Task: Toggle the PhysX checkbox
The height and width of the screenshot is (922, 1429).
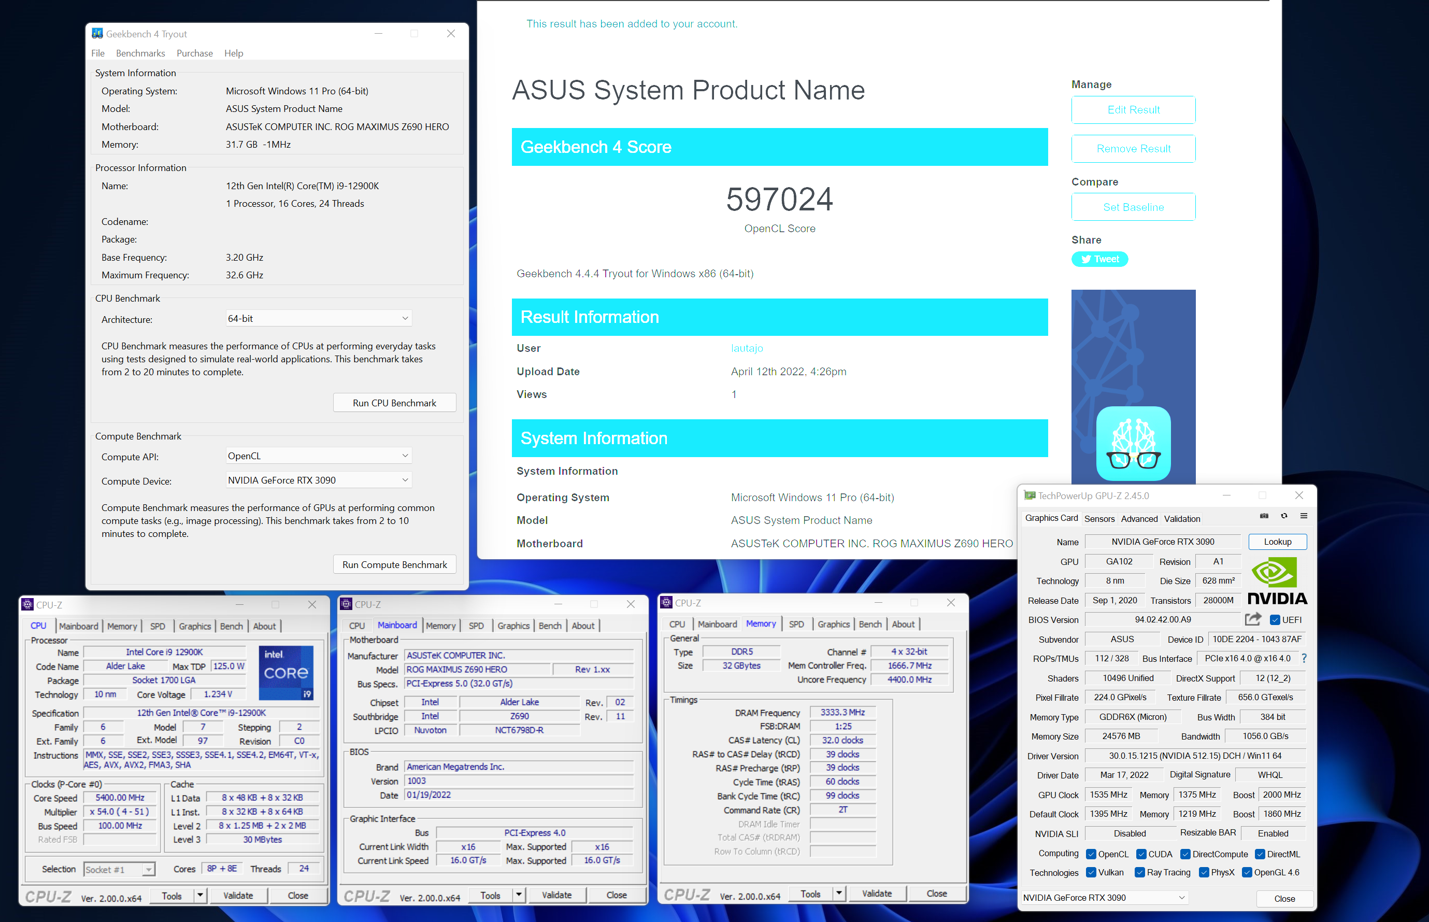Action: tap(1204, 872)
